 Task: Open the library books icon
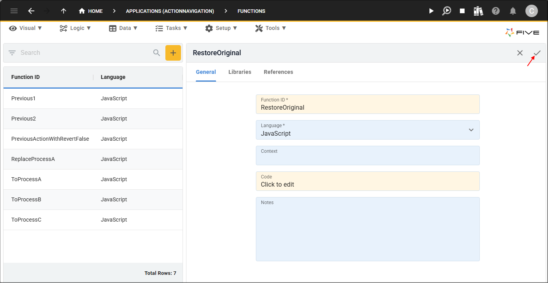(x=479, y=11)
